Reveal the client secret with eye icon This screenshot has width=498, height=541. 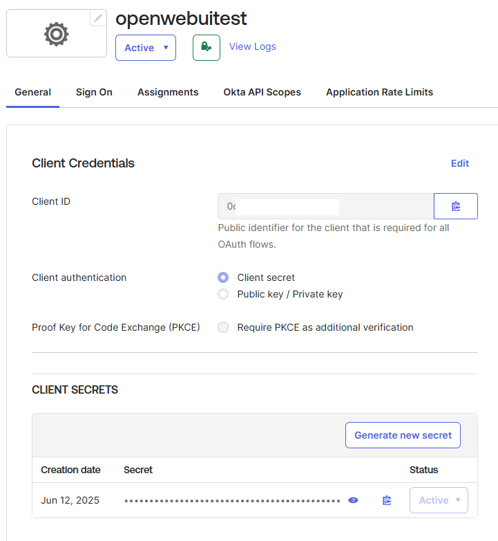(353, 500)
